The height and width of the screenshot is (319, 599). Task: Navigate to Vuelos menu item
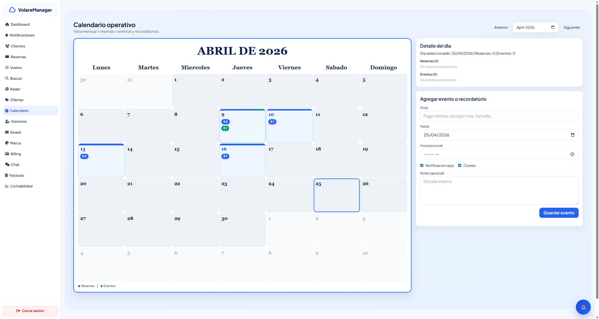coord(30,68)
